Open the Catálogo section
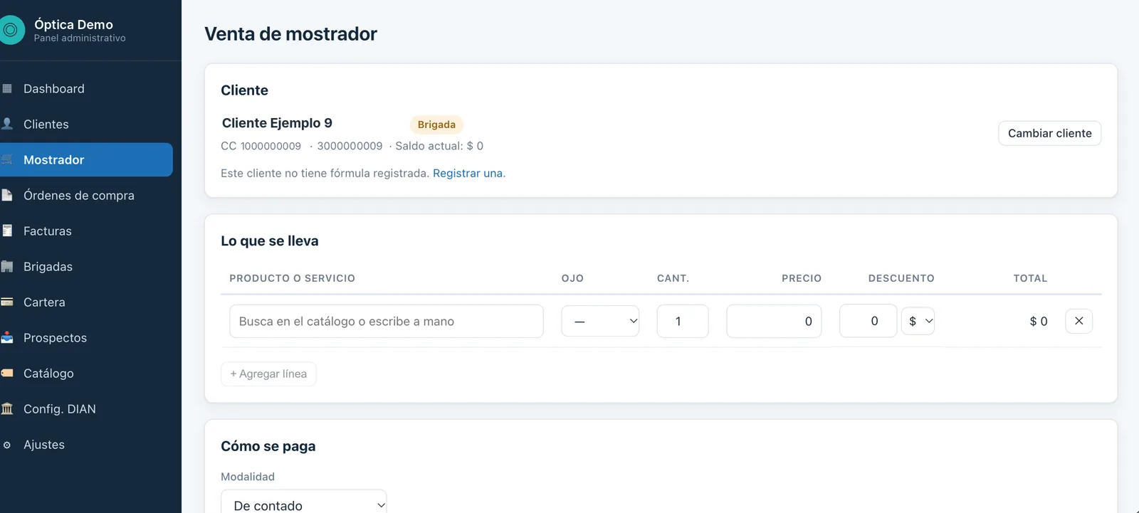1139x513 pixels. tap(86, 374)
